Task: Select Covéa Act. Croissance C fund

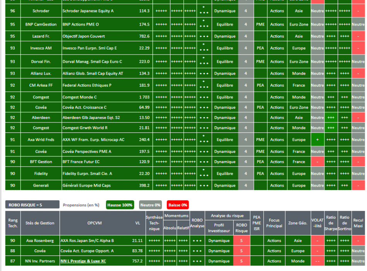Action: (x=84, y=107)
